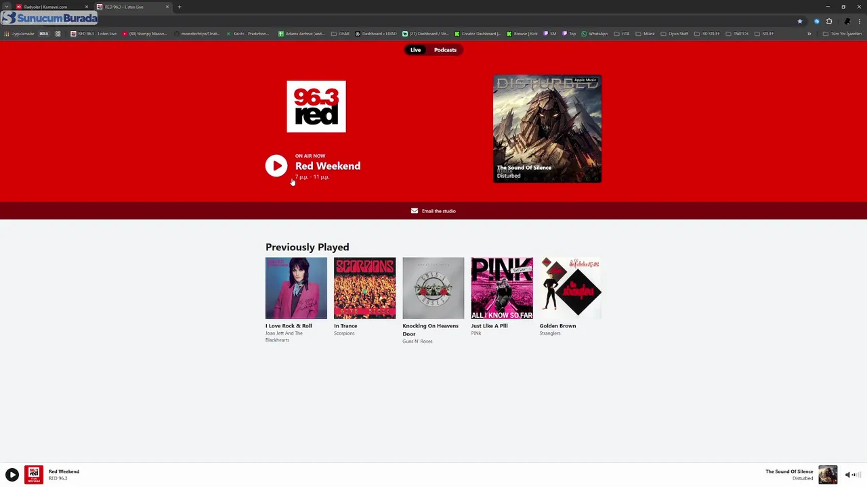Click the RED 96.3 thumbnail in player bar
This screenshot has height=487, width=867.
(x=34, y=475)
